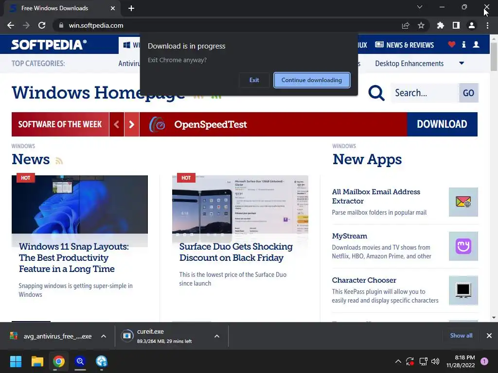
Task: Click the DOWNLOAD button for OpenSpeedTest
Action: point(442,124)
